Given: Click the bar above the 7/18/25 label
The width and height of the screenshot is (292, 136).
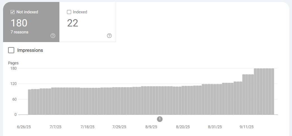Looking at the screenshot, I should click(87, 101).
